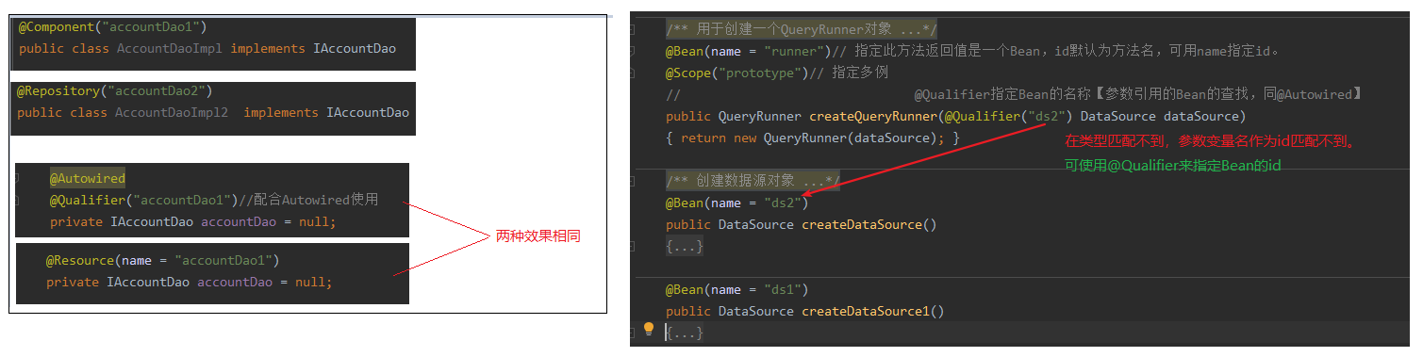Screen dimensions: 1423x357
Task: Click the @Component("accountDao1") annotation
Action: [113, 27]
